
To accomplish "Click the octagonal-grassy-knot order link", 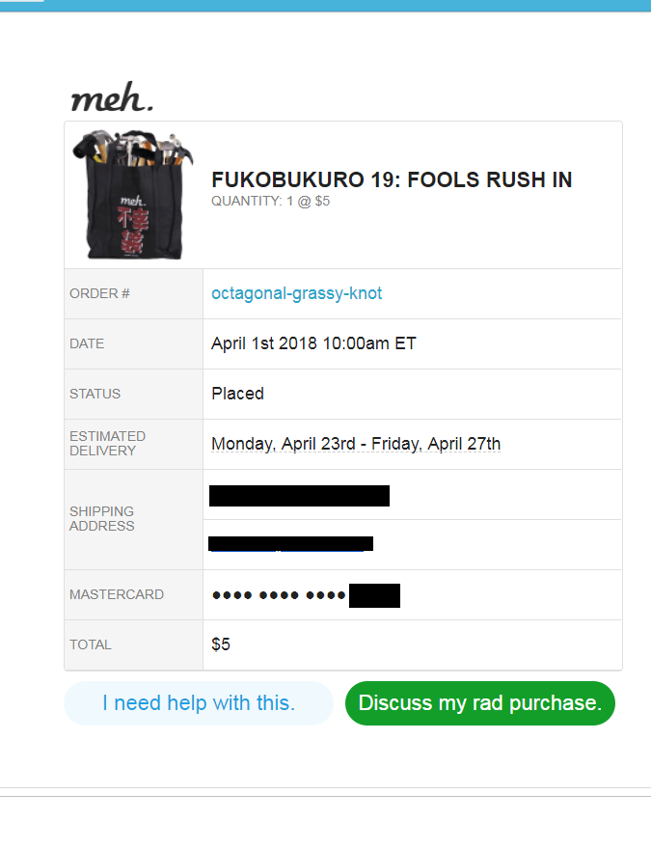I will [x=297, y=293].
